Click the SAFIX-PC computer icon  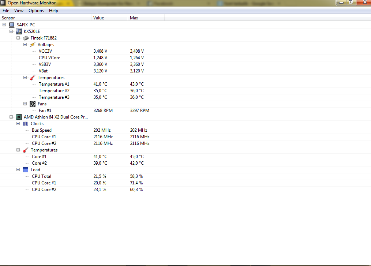pyautogui.click(x=12, y=25)
